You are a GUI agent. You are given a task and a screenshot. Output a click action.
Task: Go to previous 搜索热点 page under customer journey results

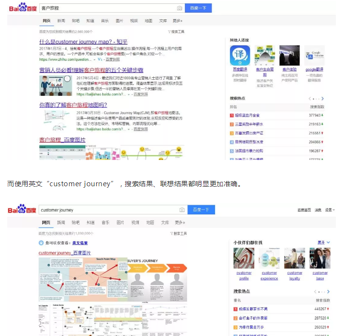(315, 292)
